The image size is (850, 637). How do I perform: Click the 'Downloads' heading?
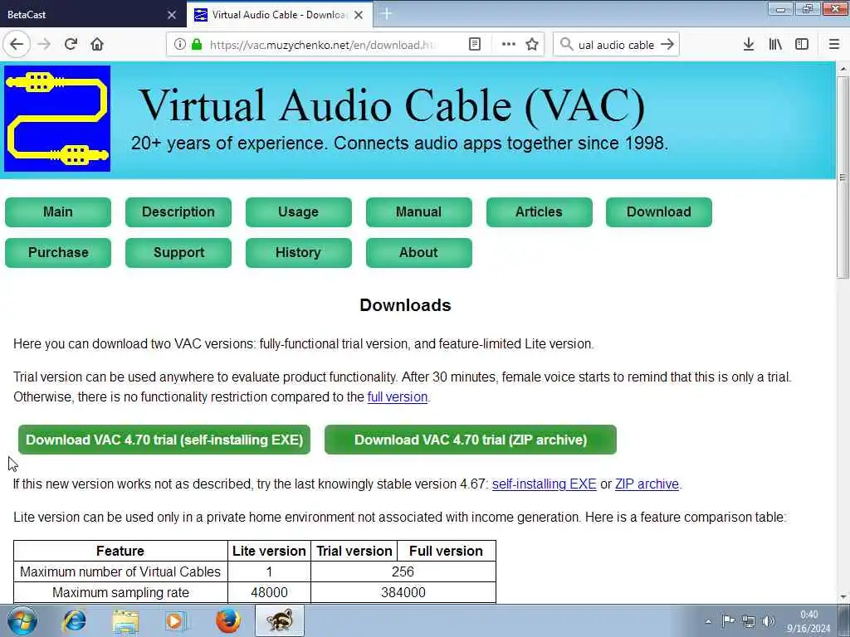coord(405,305)
